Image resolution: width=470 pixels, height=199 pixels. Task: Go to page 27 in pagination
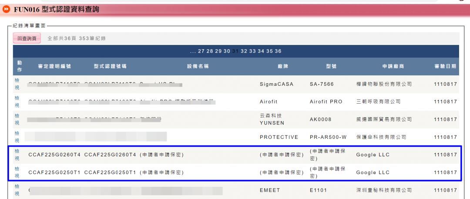[201, 51]
